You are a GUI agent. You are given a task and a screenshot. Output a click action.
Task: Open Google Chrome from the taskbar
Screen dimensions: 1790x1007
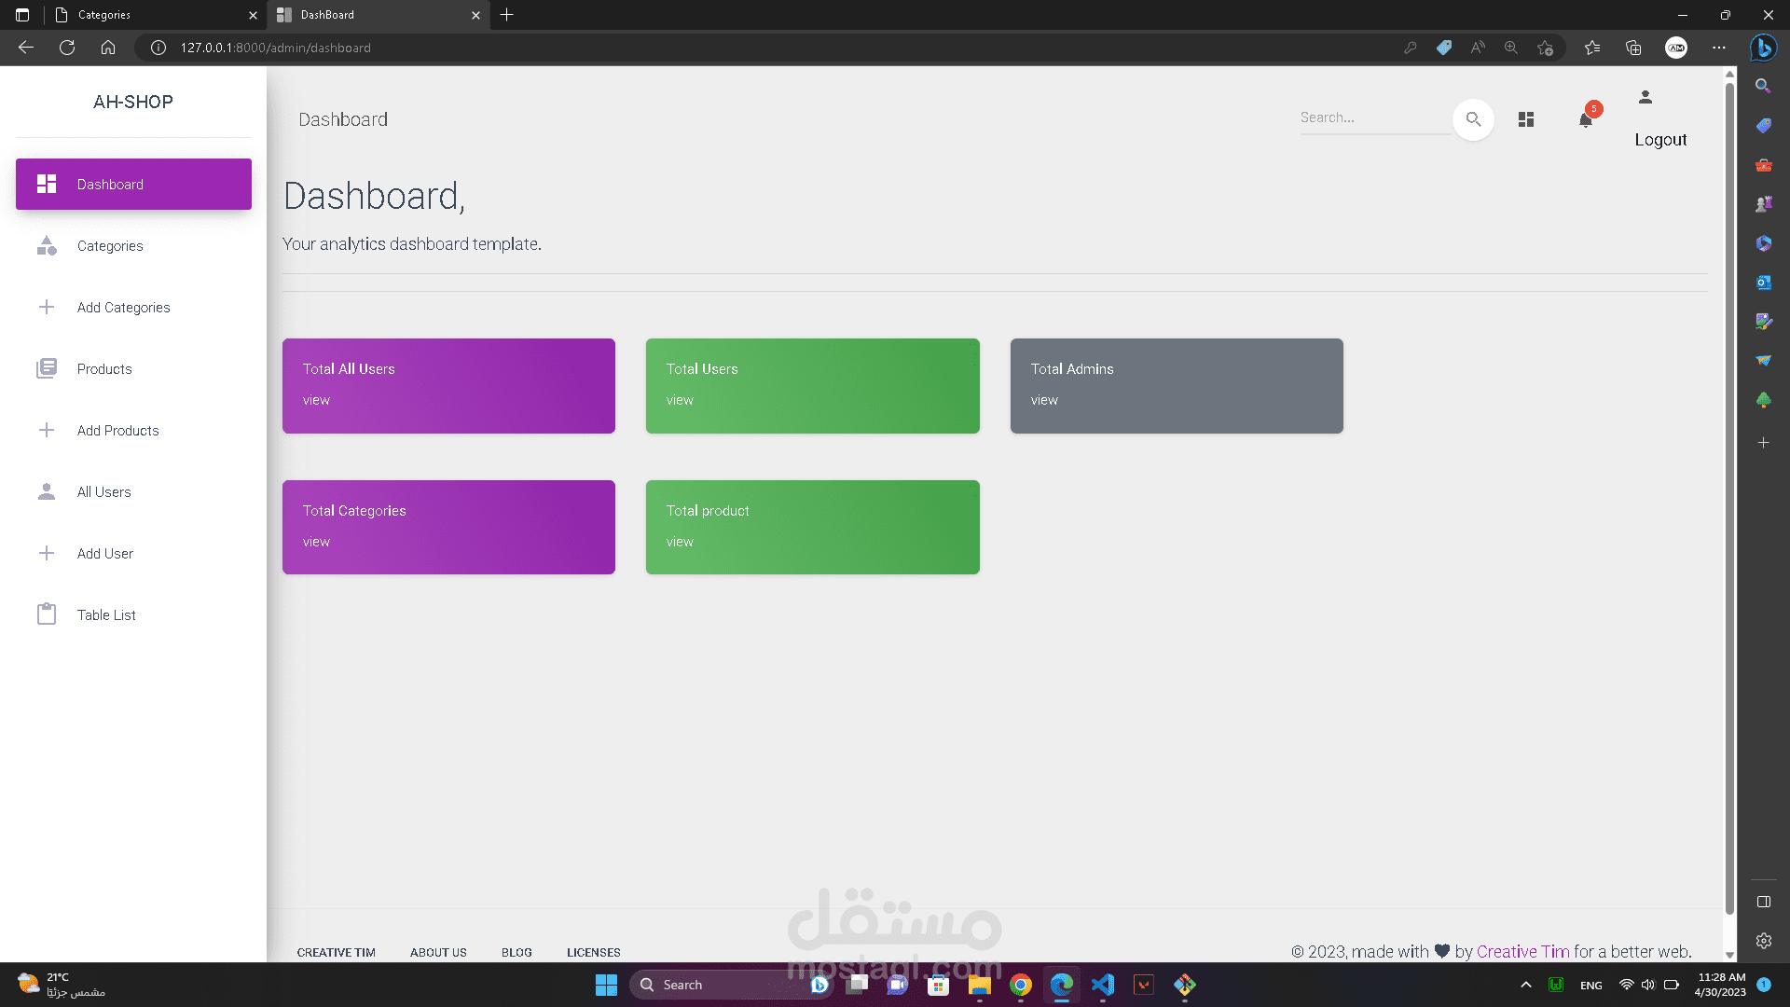coord(1020,985)
